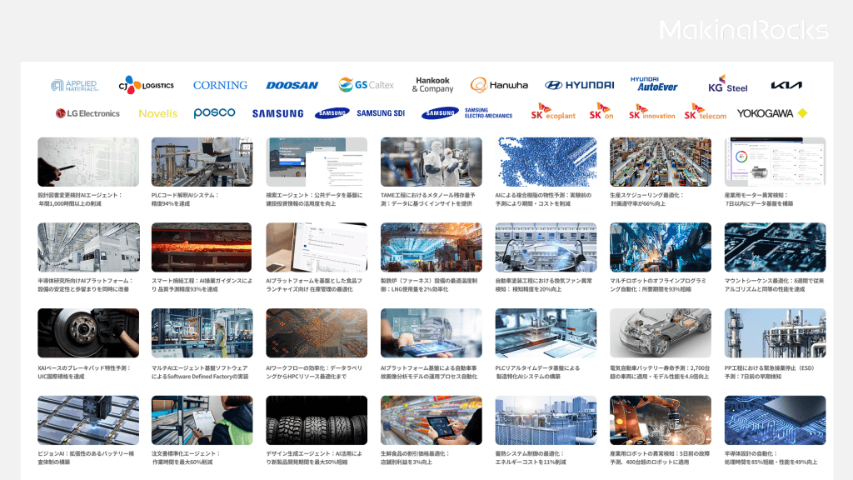Select the blue resin pellets thumbnail
The image size is (853, 480).
coord(546,162)
